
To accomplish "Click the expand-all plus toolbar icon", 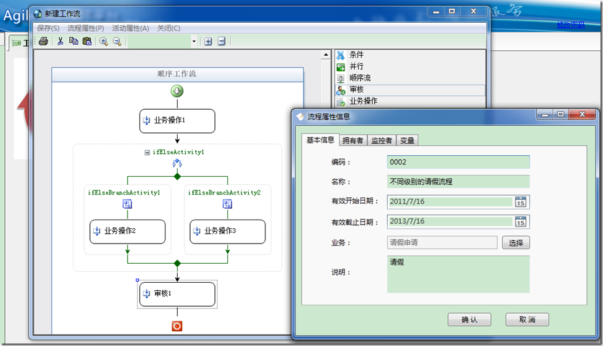I will click(x=208, y=41).
